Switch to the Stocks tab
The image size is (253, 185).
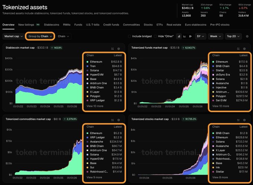click(x=148, y=25)
